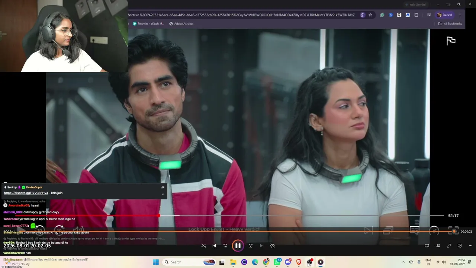Open the cast-to-device icon in player bar
Image resolution: width=476 pixels, height=268 pixels.
(x=460, y=246)
